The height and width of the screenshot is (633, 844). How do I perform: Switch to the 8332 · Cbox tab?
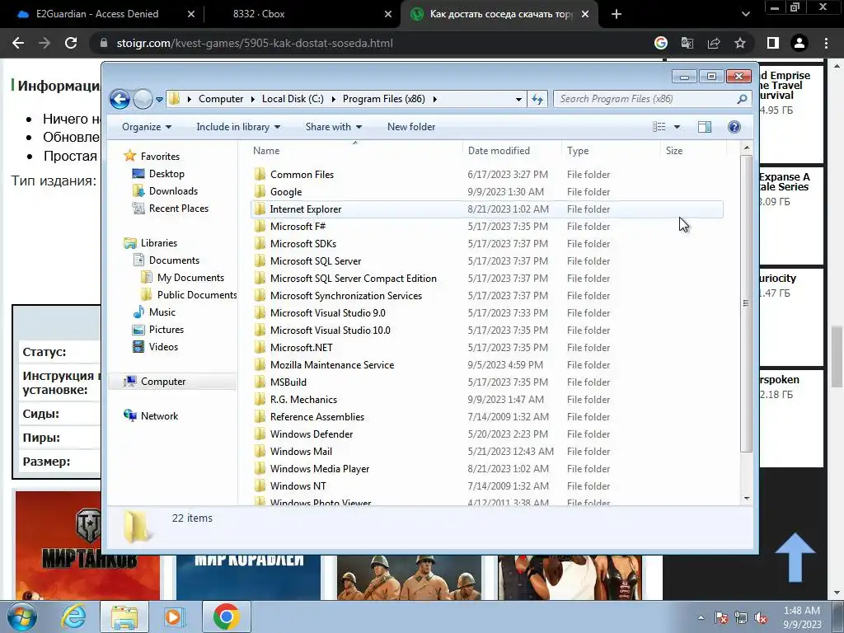pos(259,14)
